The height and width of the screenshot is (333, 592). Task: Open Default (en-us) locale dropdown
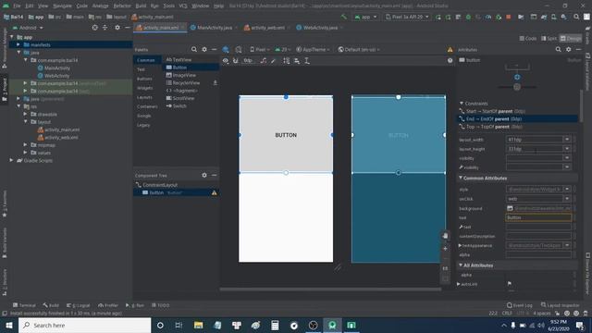(359, 49)
